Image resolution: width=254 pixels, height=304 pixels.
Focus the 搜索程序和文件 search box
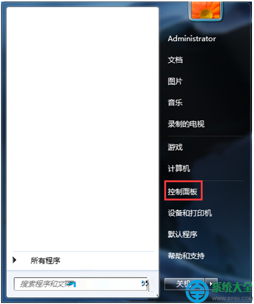80,284
